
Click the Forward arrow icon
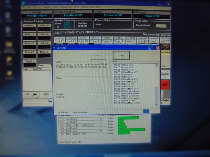35,94
